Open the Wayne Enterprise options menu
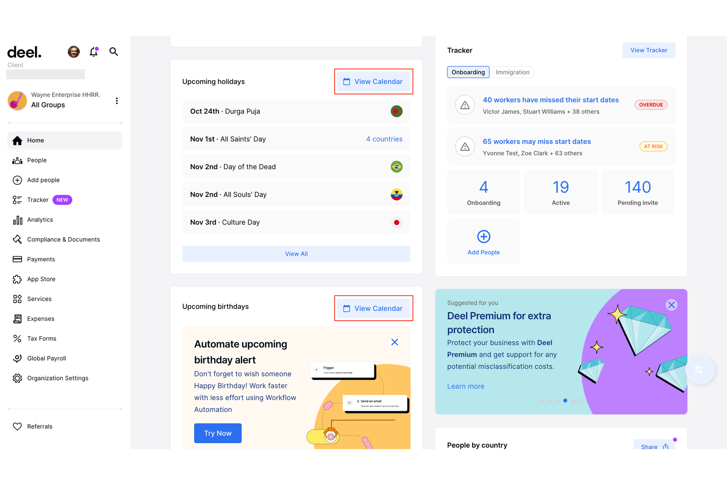The height and width of the screenshot is (485, 727). 117,101
